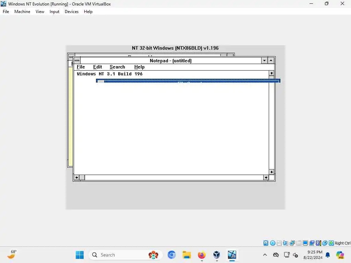Click the network adapter indicator icon
The width and height of the screenshot is (351, 263).
click(x=292, y=243)
